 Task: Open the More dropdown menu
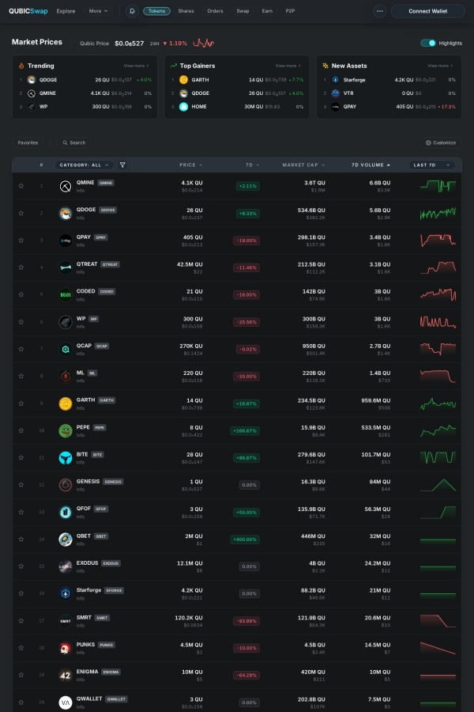[x=98, y=11]
